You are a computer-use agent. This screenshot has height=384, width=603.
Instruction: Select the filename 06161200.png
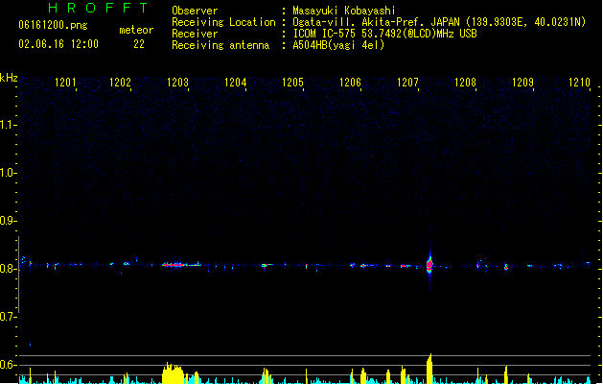coord(53,25)
